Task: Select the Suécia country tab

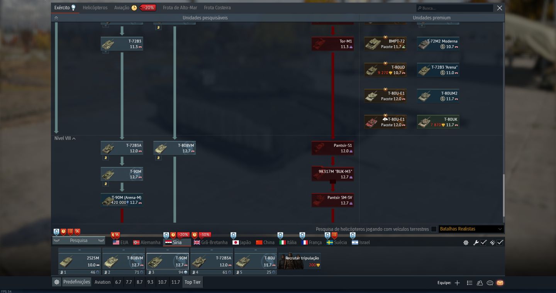Action: [337, 242]
